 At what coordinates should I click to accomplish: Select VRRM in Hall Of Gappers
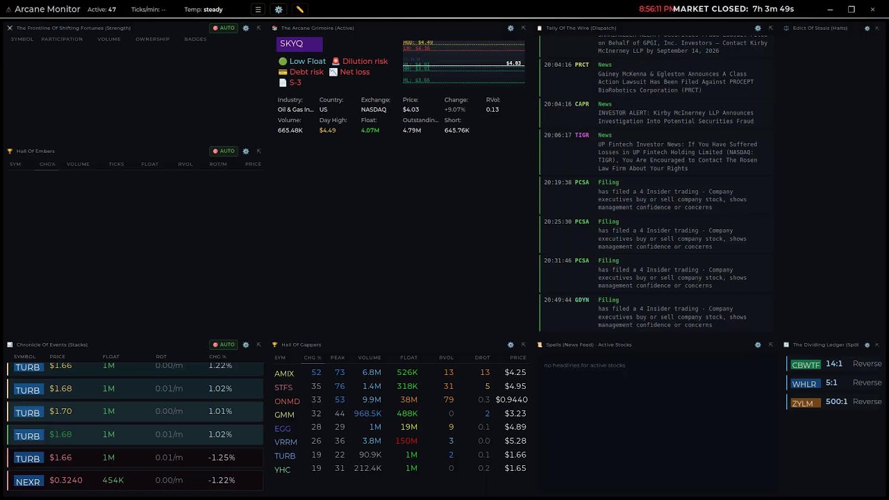(x=285, y=442)
